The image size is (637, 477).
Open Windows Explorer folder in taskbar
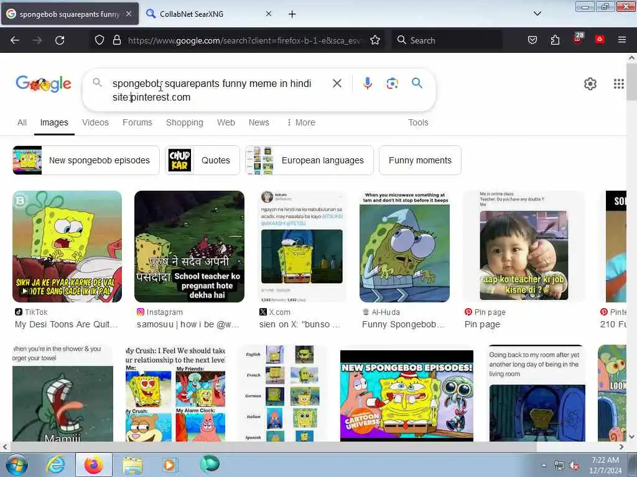(133, 465)
